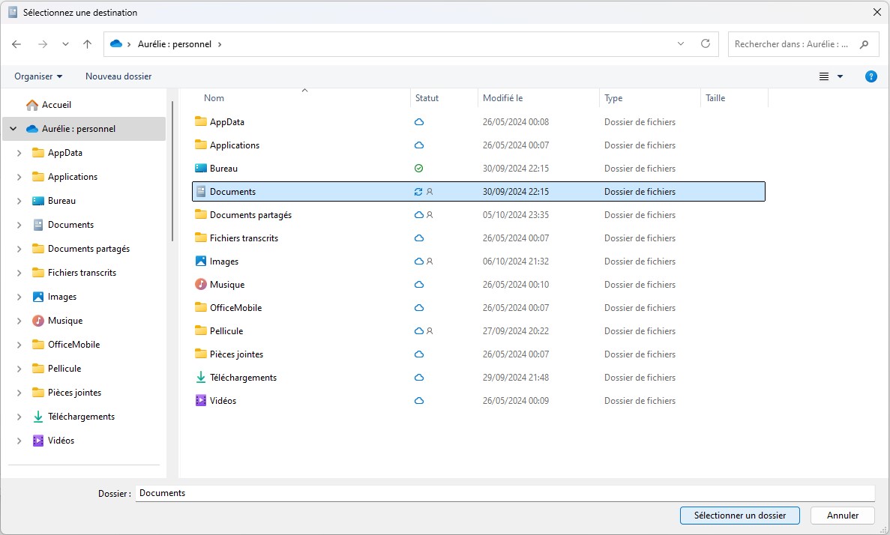Click the Images icon in the sidebar tree
This screenshot has height=535, width=890.
pos(38,297)
